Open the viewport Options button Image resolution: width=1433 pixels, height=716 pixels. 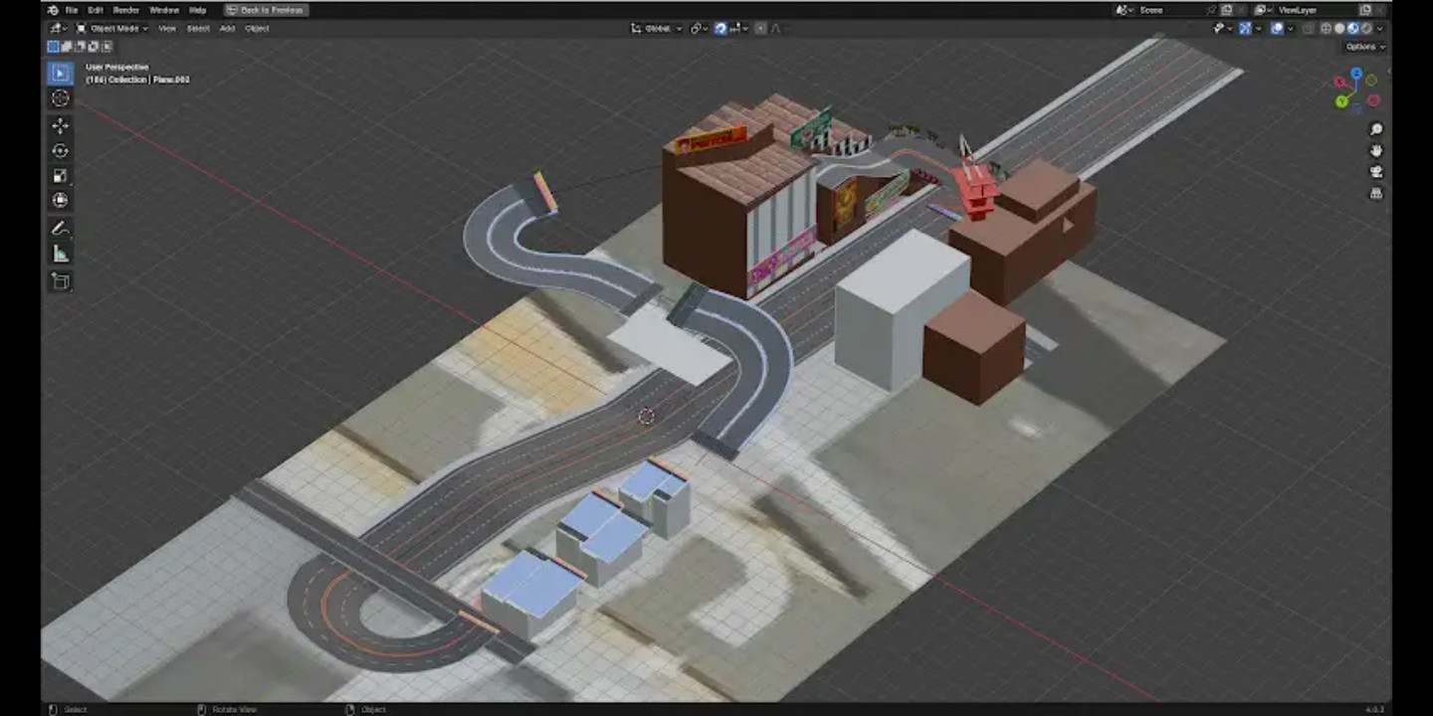tap(1364, 46)
